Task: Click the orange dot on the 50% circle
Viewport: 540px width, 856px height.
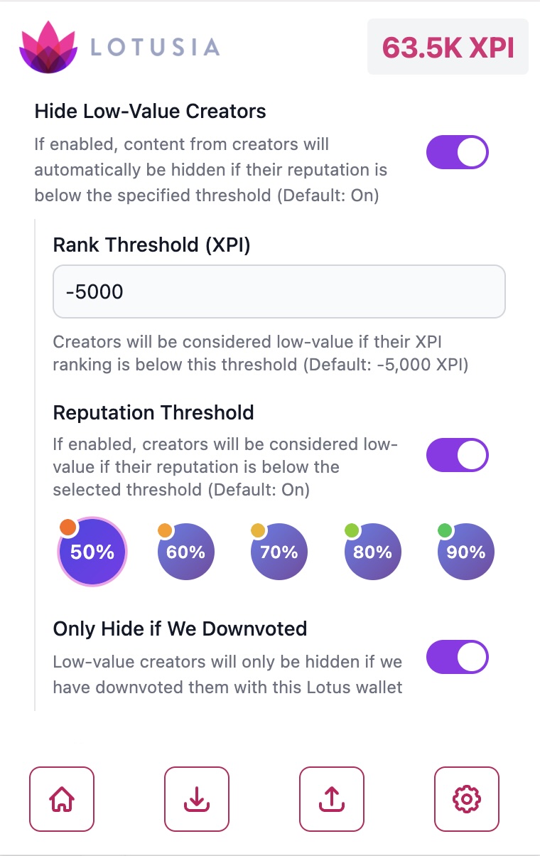Action: (x=70, y=526)
